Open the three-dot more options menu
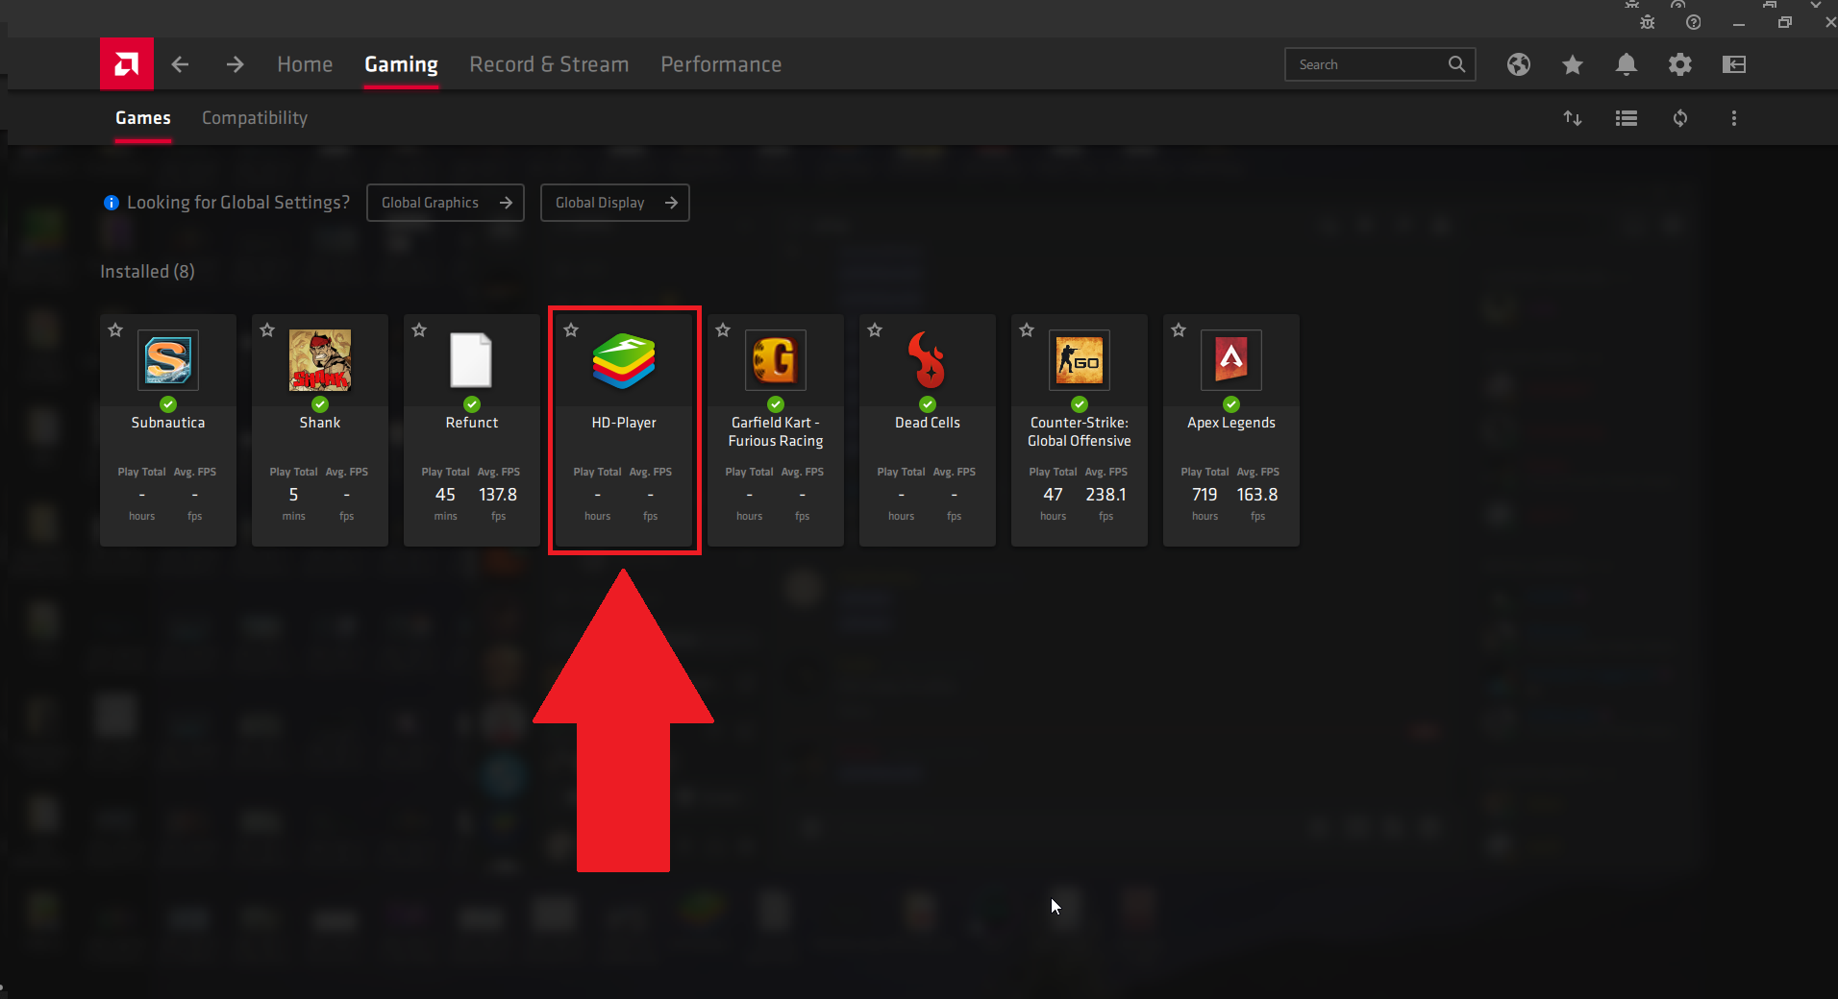1838x999 pixels. (1734, 118)
